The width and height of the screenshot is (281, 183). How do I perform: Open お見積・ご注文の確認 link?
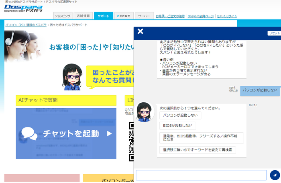pyautogui.click(x=170, y=16)
